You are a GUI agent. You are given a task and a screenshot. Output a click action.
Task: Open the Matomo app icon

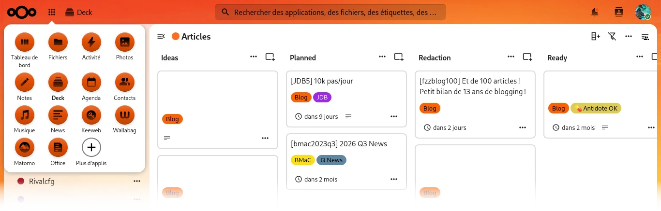tap(24, 152)
